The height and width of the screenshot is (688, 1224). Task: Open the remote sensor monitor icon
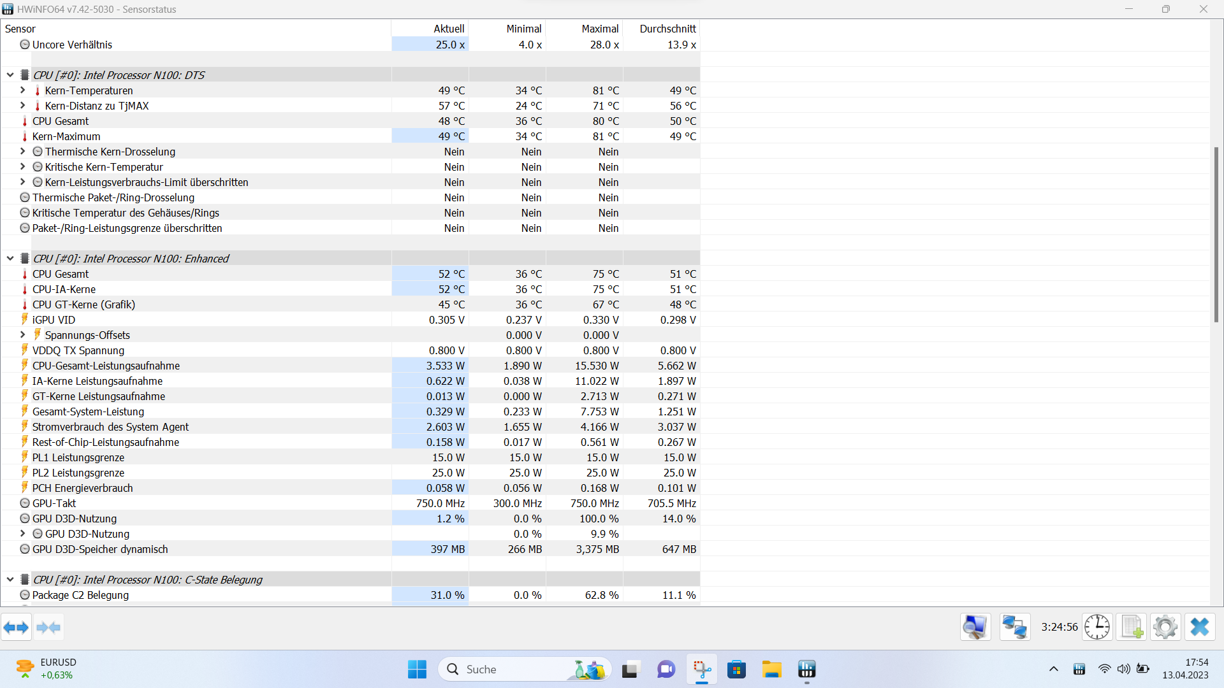point(975,627)
